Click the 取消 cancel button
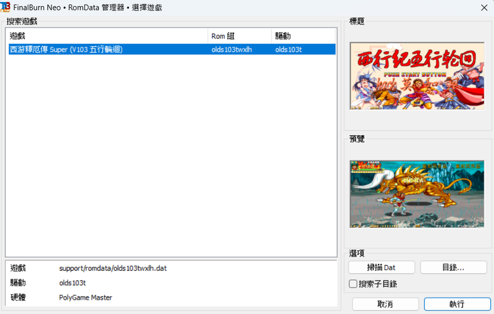Viewport: 494px width, 314px height. tap(385, 304)
